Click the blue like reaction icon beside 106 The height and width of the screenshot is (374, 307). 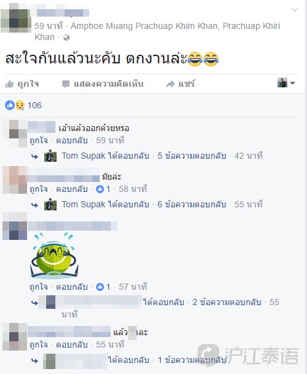tap(10, 105)
